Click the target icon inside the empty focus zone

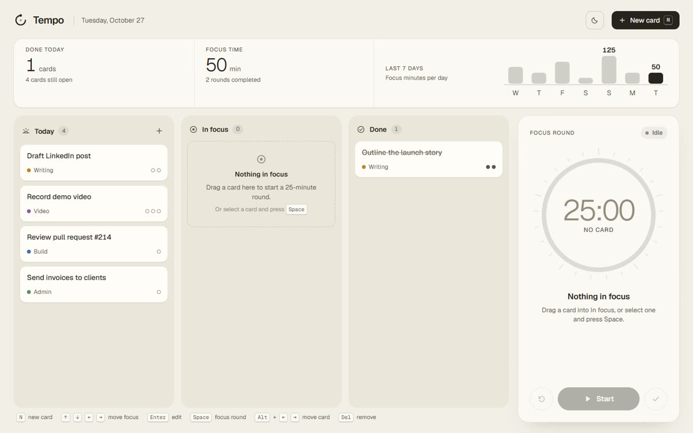click(x=261, y=159)
